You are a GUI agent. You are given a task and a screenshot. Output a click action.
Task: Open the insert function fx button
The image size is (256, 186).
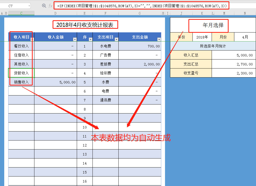tap(50, 6)
